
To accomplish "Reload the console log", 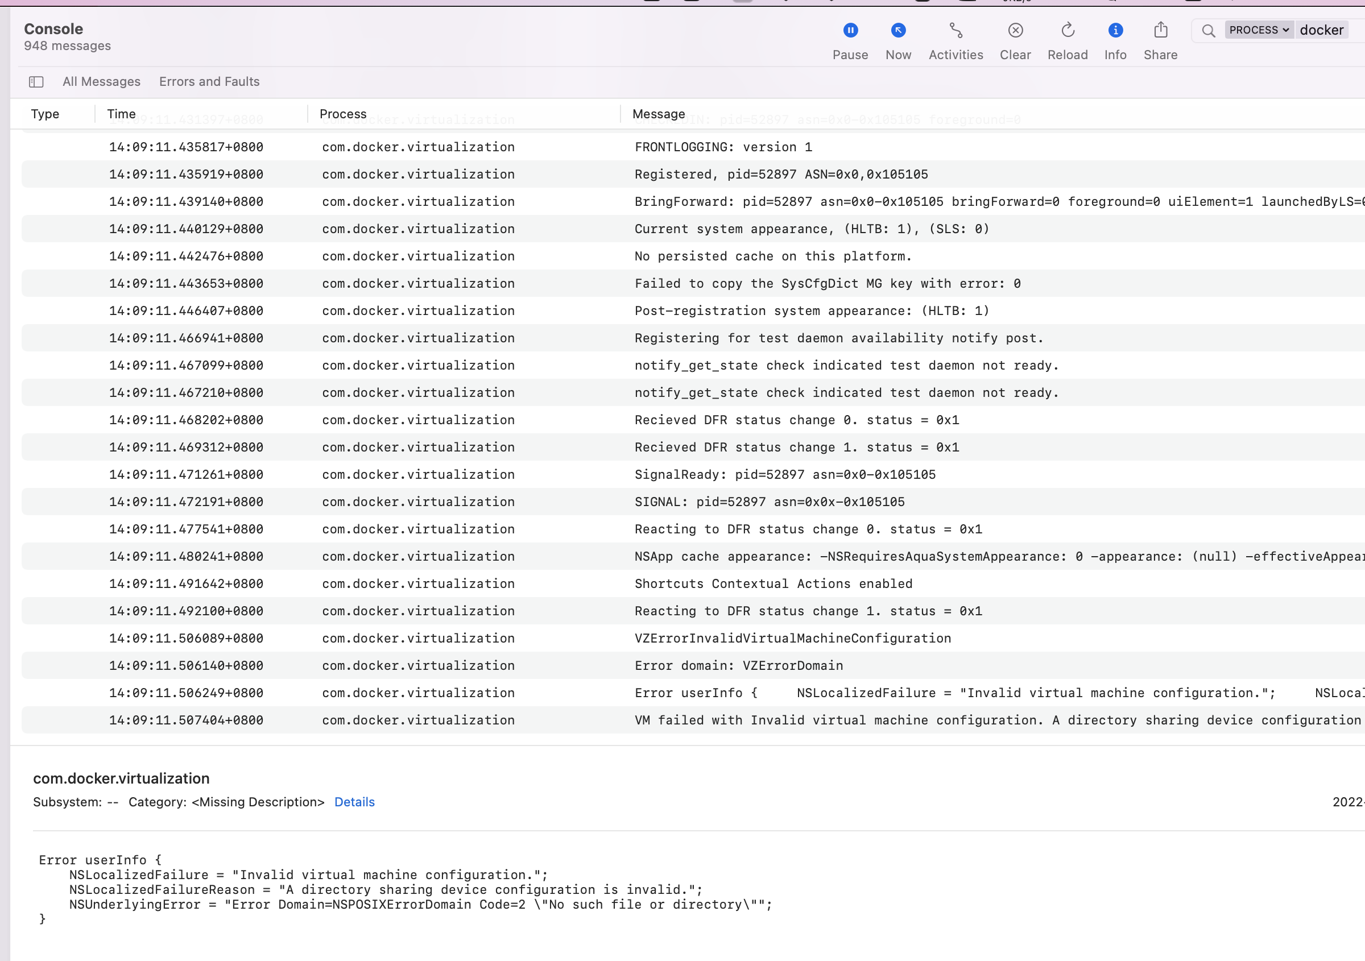I will [1067, 41].
